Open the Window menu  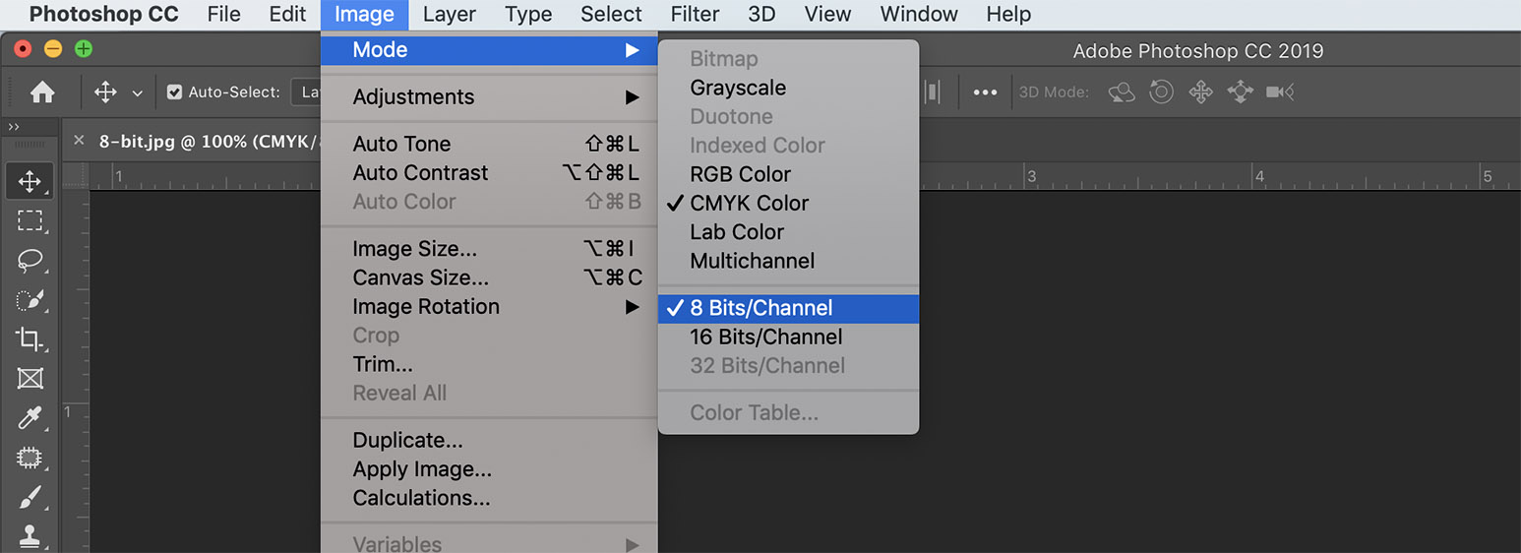coord(919,14)
